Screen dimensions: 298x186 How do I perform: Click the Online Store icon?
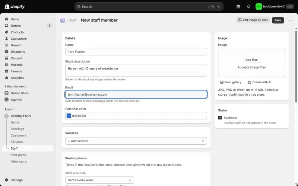7,93
